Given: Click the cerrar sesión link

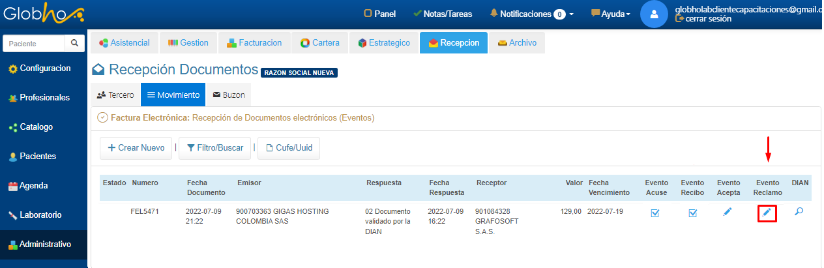Looking at the screenshot, I should click(703, 19).
